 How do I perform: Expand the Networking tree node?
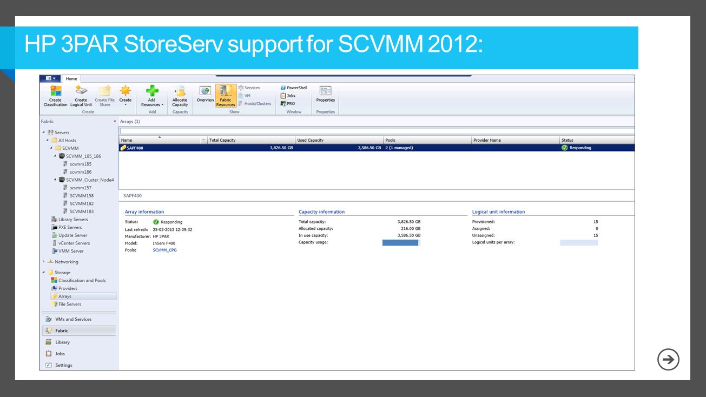[x=44, y=262]
